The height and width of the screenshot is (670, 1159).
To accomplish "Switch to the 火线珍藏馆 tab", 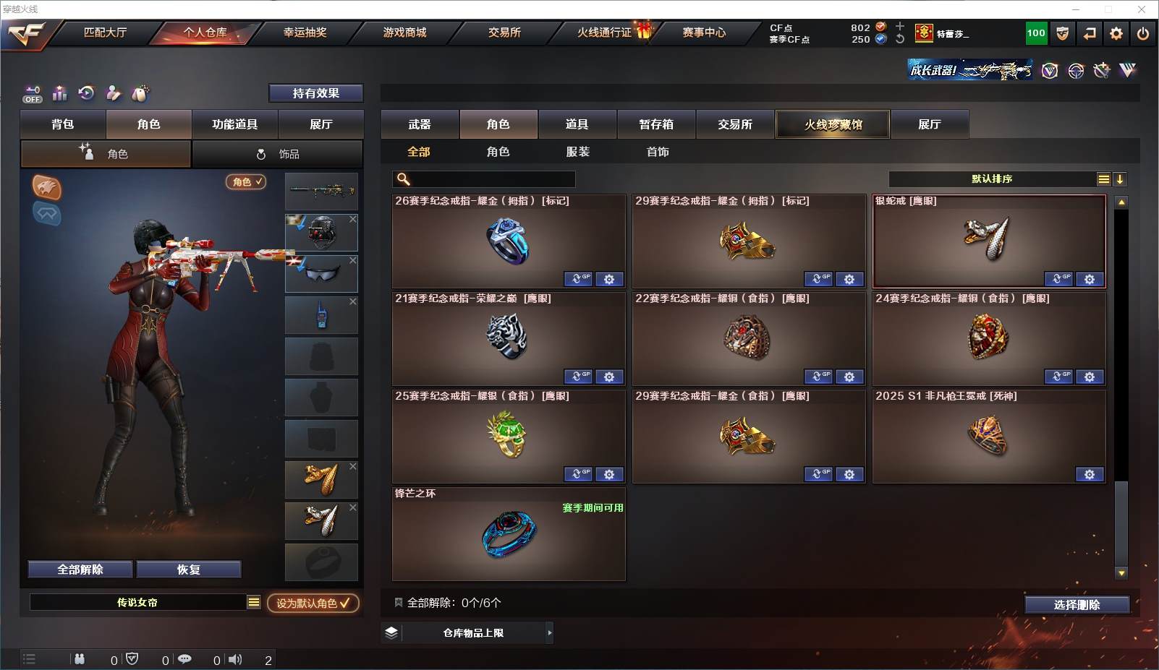I will coord(833,124).
